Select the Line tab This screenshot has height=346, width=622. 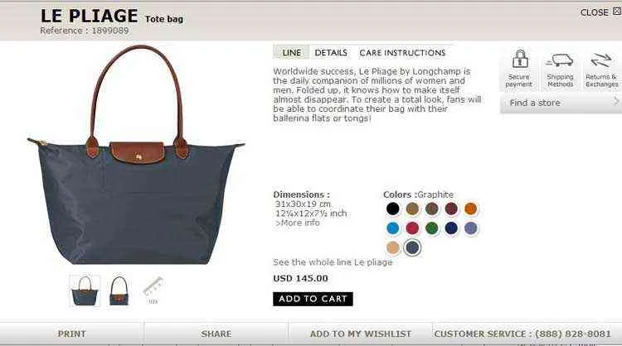pos(292,53)
